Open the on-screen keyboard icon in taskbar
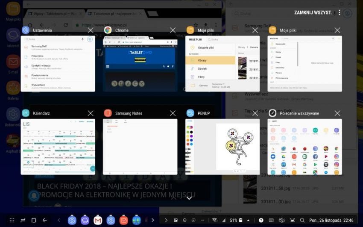 point(271,220)
